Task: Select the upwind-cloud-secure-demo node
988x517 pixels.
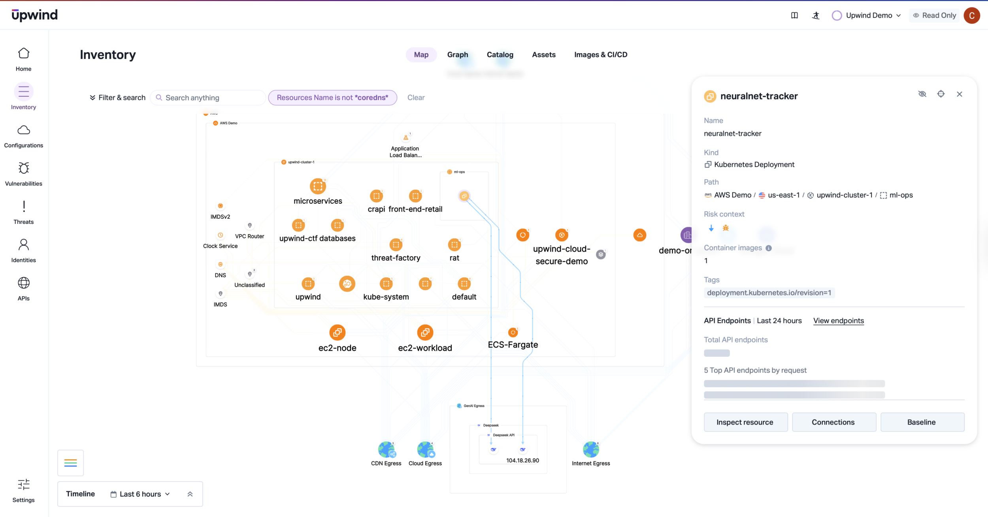Action: click(x=562, y=235)
